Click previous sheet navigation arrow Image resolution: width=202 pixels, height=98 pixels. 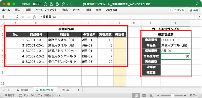coord(4,90)
